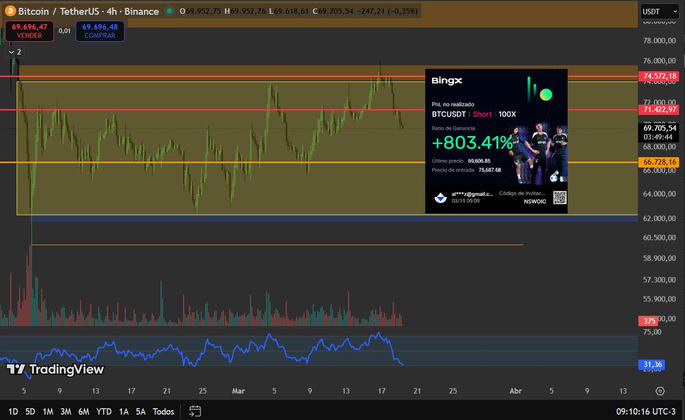Select the YTD time range

[103, 411]
